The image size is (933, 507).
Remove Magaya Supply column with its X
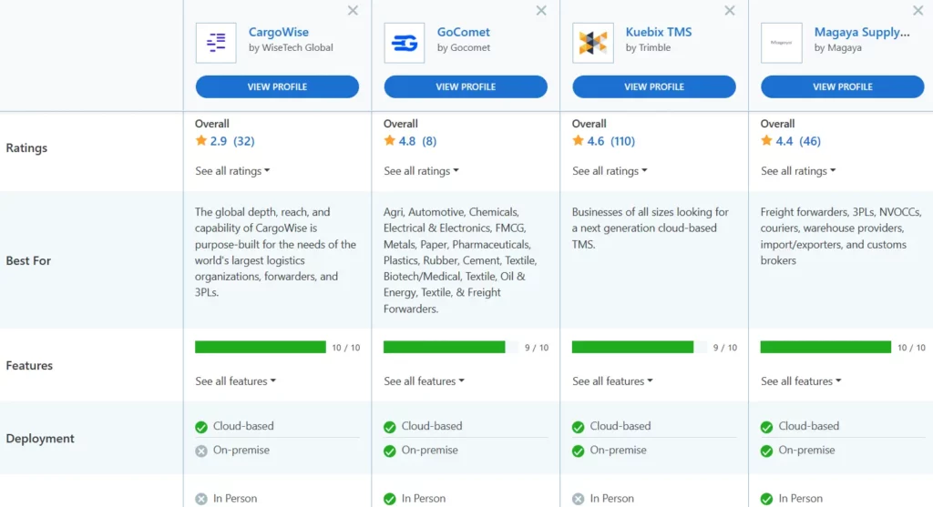(x=918, y=11)
